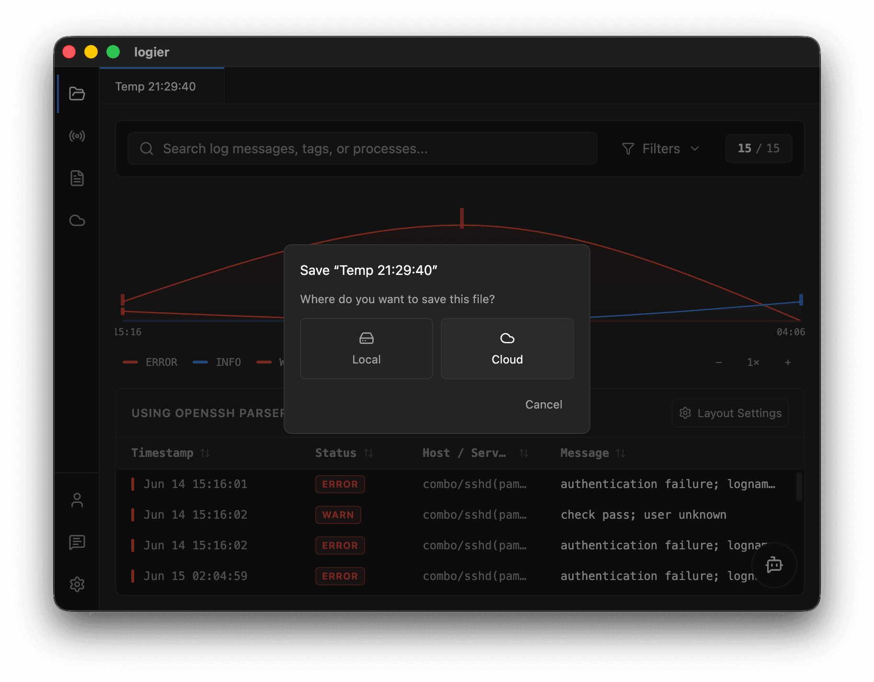Cancel the save dialog
The height and width of the screenshot is (682, 874).
coord(544,405)
